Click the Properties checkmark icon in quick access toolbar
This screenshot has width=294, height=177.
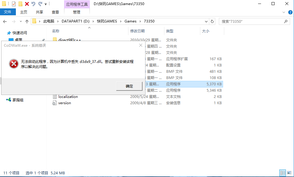14,4
